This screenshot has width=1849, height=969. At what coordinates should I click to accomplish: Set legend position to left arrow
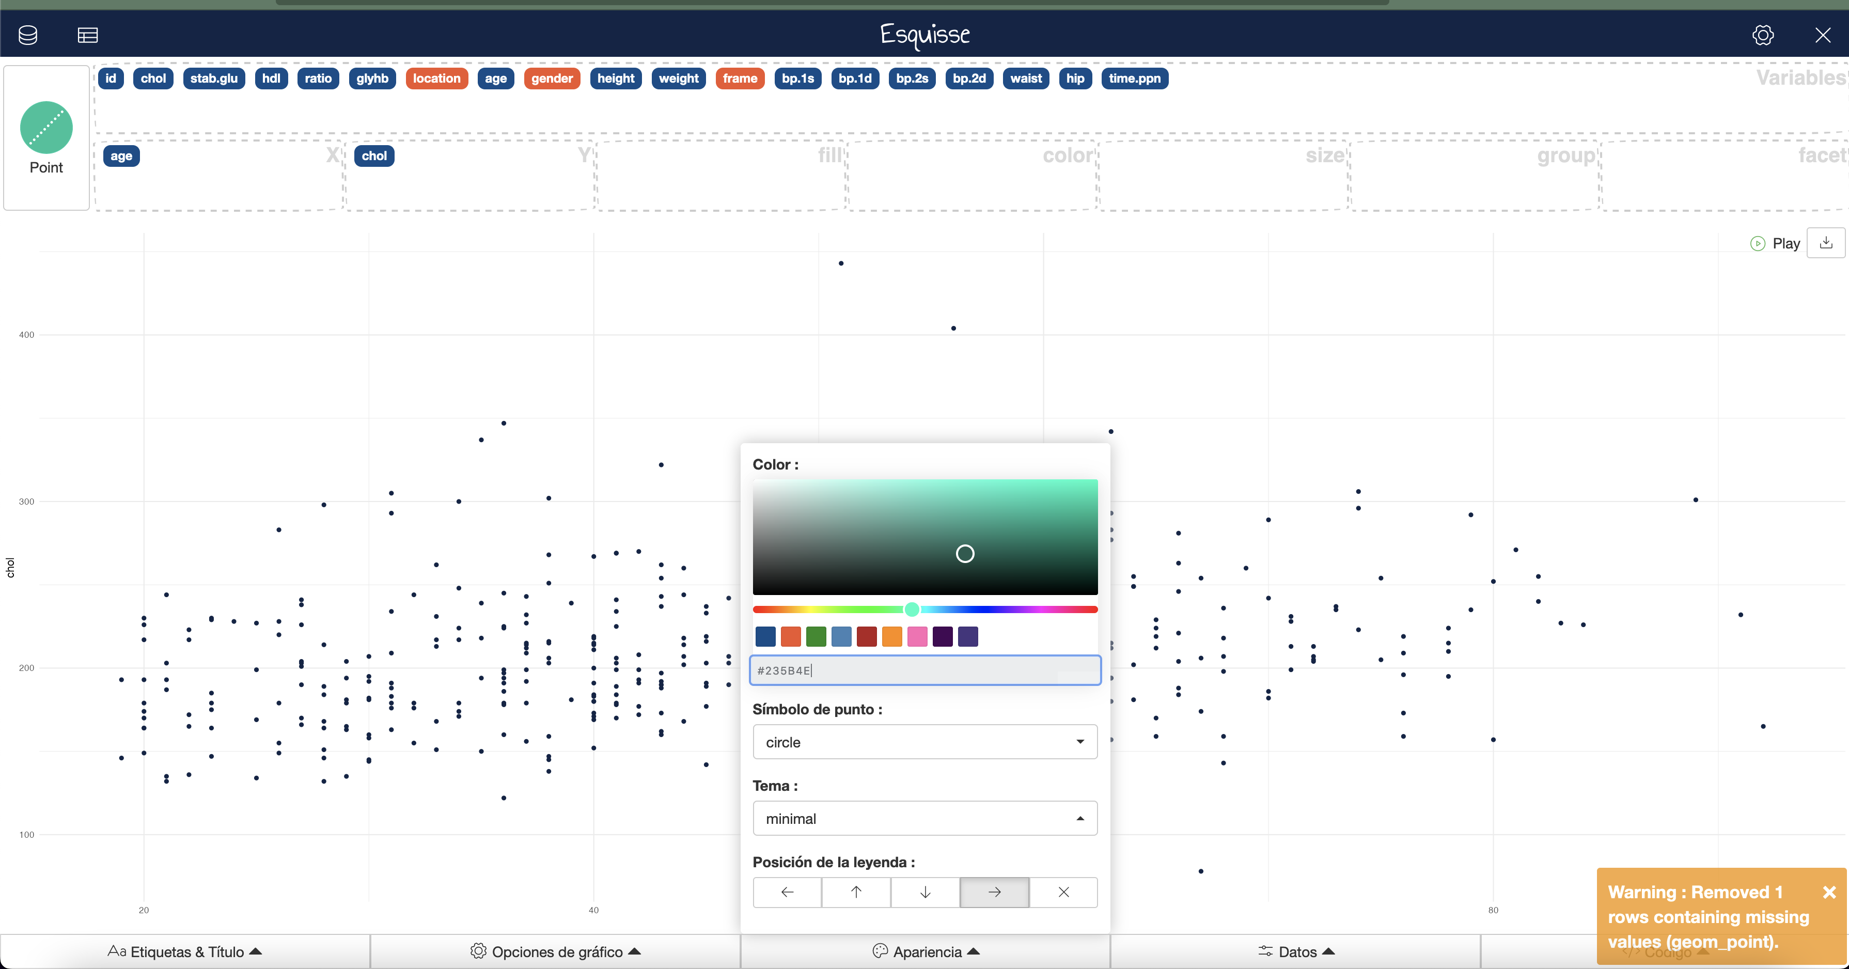(788, 892)
